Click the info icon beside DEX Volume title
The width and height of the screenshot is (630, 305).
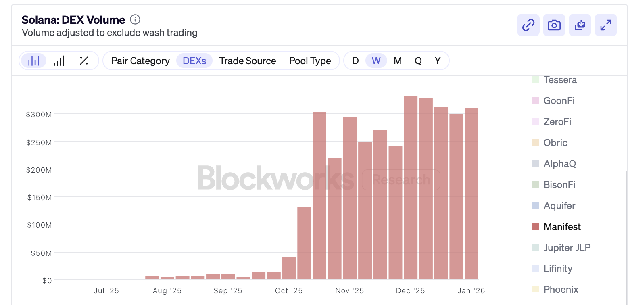[x=135, y=19]
